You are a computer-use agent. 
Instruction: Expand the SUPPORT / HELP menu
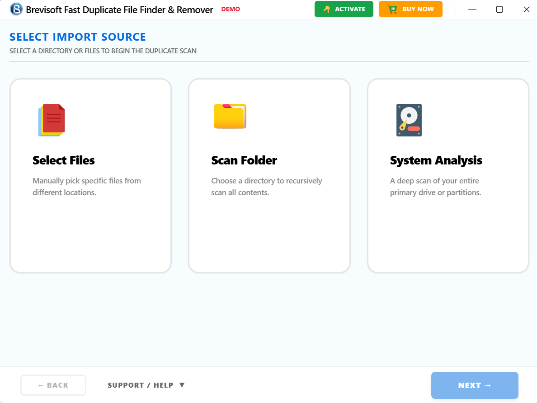point(140,385)
